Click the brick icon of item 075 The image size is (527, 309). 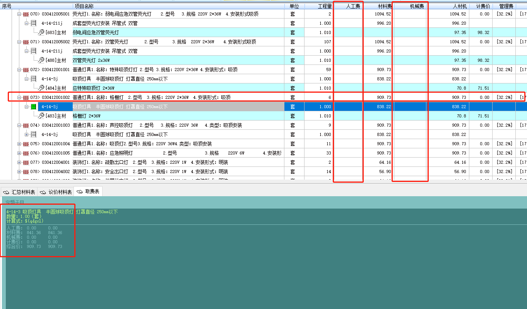[26, 144]
